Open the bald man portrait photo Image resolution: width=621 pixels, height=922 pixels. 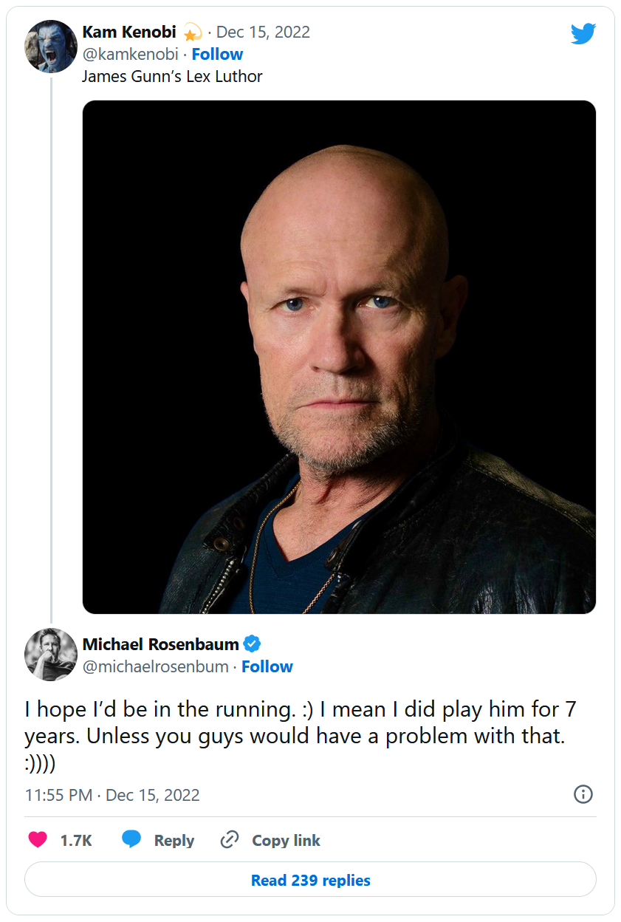(339, 357)
